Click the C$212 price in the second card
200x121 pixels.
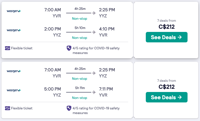pos(167,87)
